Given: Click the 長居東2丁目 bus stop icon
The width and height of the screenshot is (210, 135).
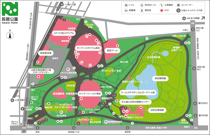Looking at the screenshot, I should click(x=73, y=128).
